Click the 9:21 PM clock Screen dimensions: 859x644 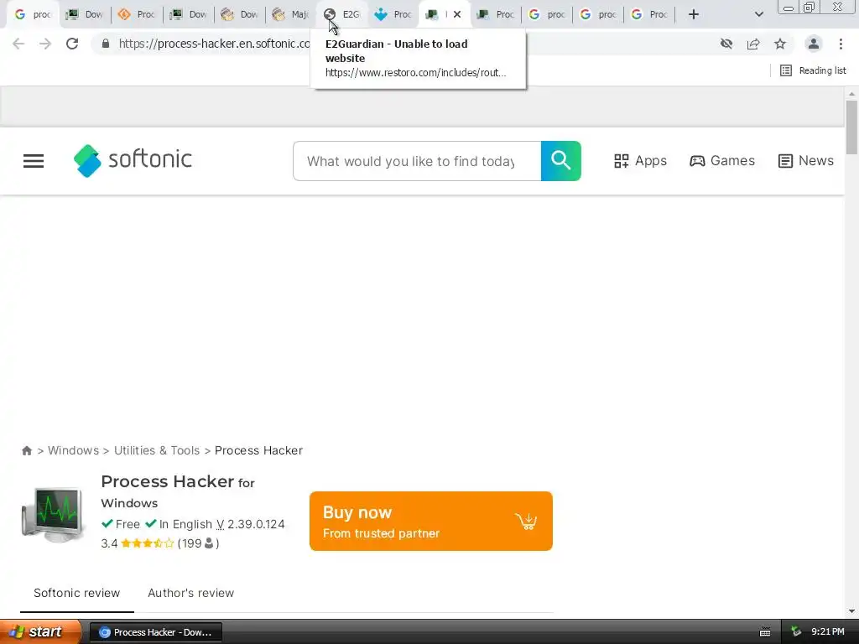828,632
